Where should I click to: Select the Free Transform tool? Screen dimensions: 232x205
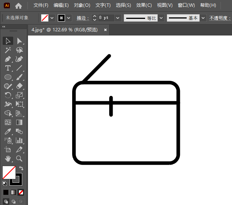(x=19, y=104)
